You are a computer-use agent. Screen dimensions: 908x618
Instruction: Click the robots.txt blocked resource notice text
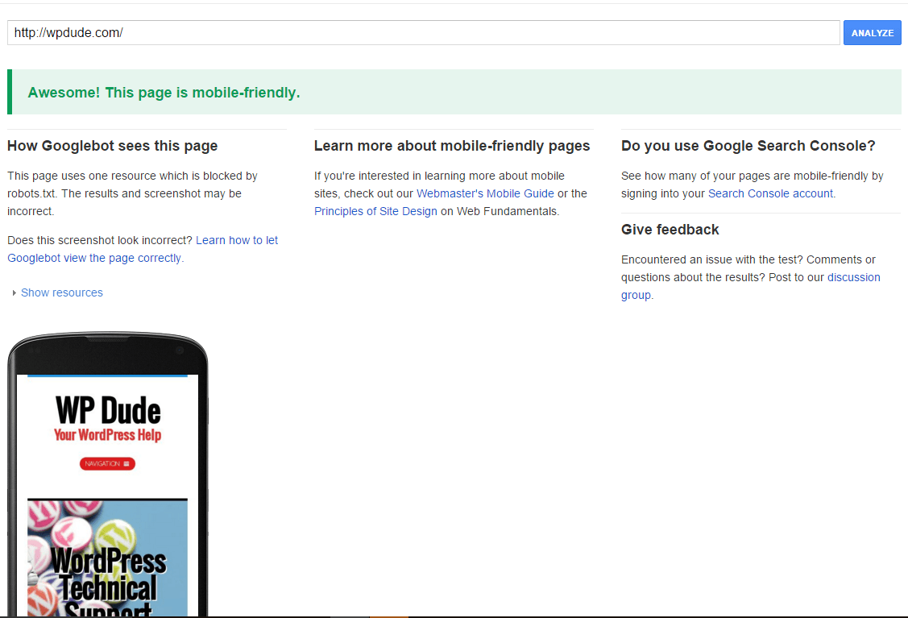133,193
